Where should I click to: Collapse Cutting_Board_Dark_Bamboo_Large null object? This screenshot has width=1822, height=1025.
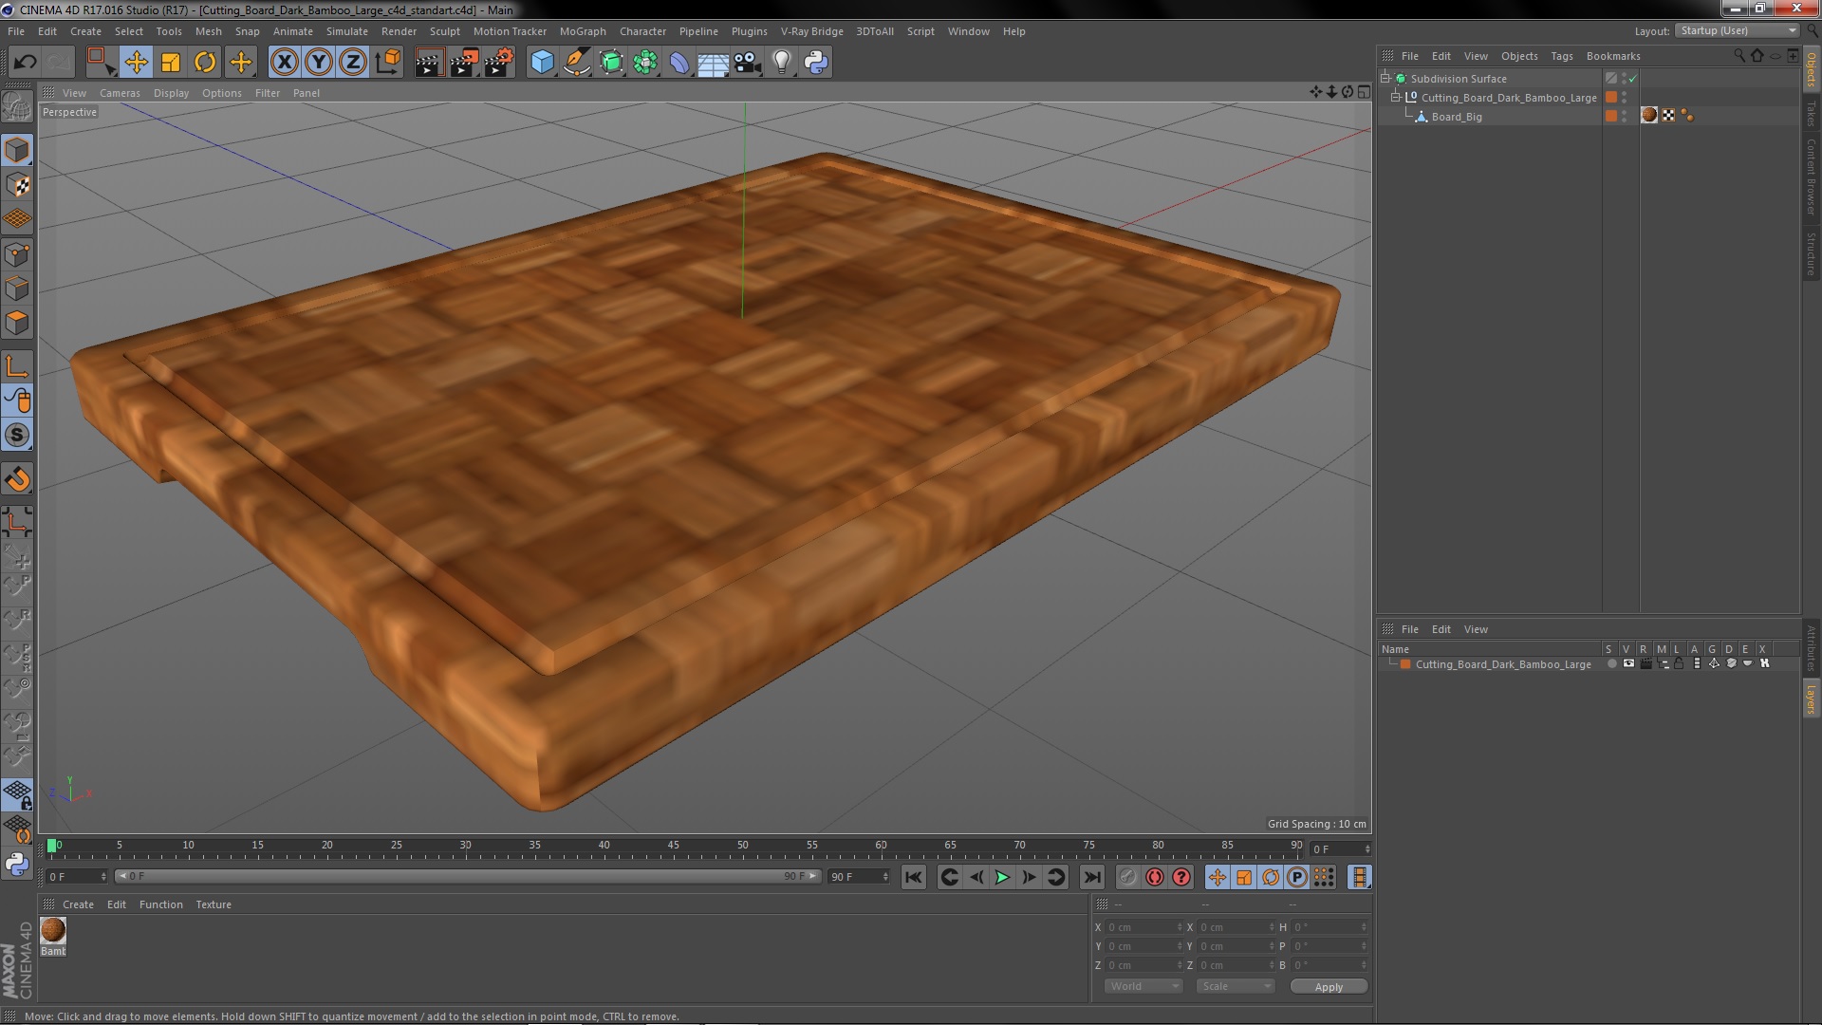1396,97
